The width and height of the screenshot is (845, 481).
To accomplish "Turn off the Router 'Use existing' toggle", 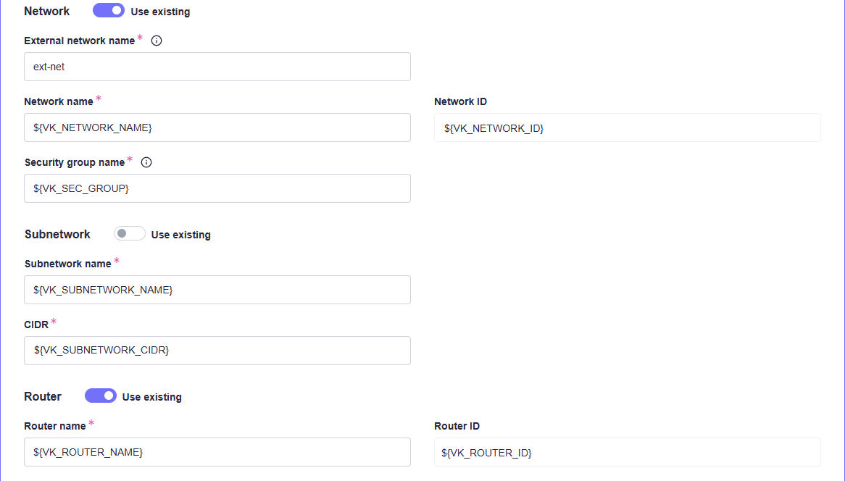I will click(x=101, y=396).
